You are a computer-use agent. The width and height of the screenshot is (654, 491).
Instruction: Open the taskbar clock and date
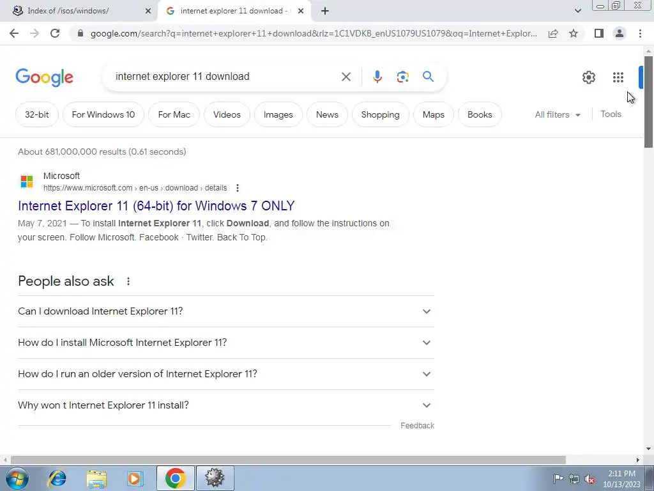click(621, 479)
